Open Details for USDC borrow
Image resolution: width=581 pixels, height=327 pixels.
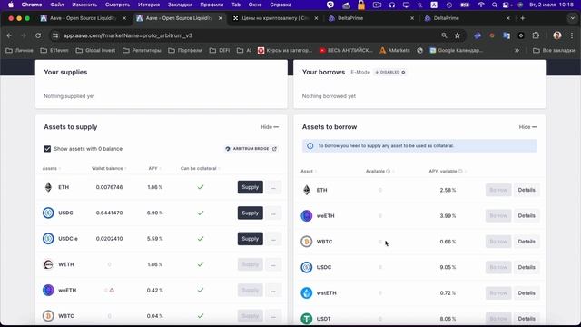coord(527,267)
